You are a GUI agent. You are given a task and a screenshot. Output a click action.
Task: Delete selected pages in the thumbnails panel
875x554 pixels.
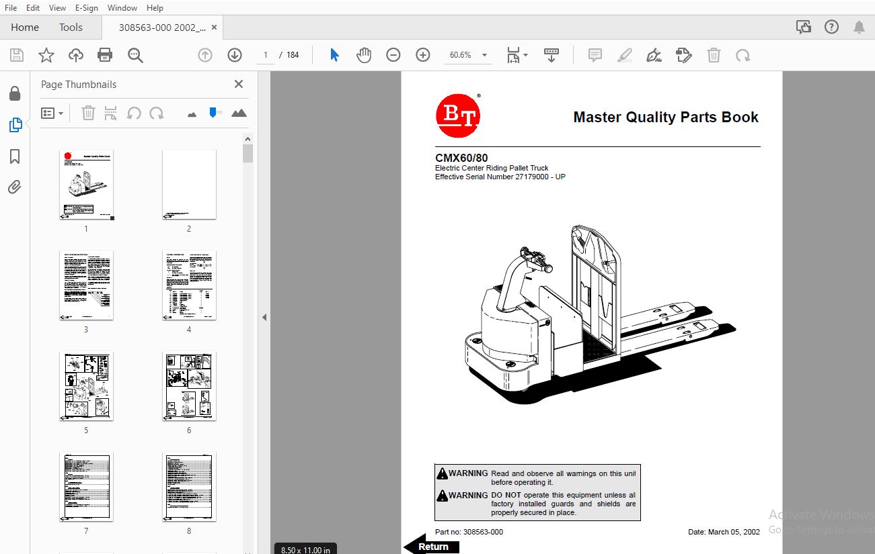pos(88,113)
